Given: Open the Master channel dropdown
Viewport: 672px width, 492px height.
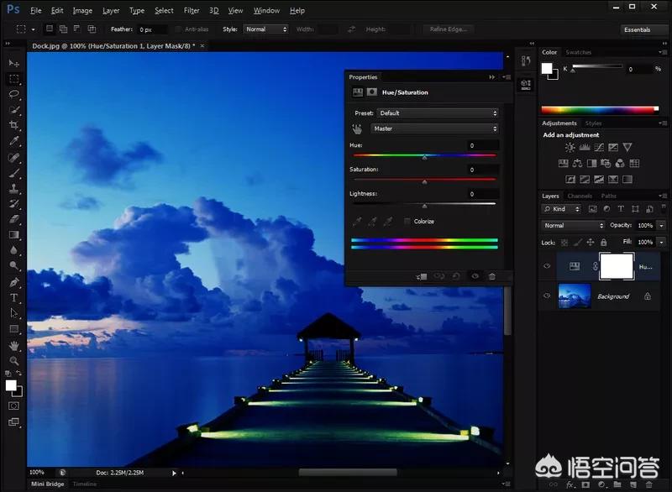Looking at the screenshot, I should 435,128.
